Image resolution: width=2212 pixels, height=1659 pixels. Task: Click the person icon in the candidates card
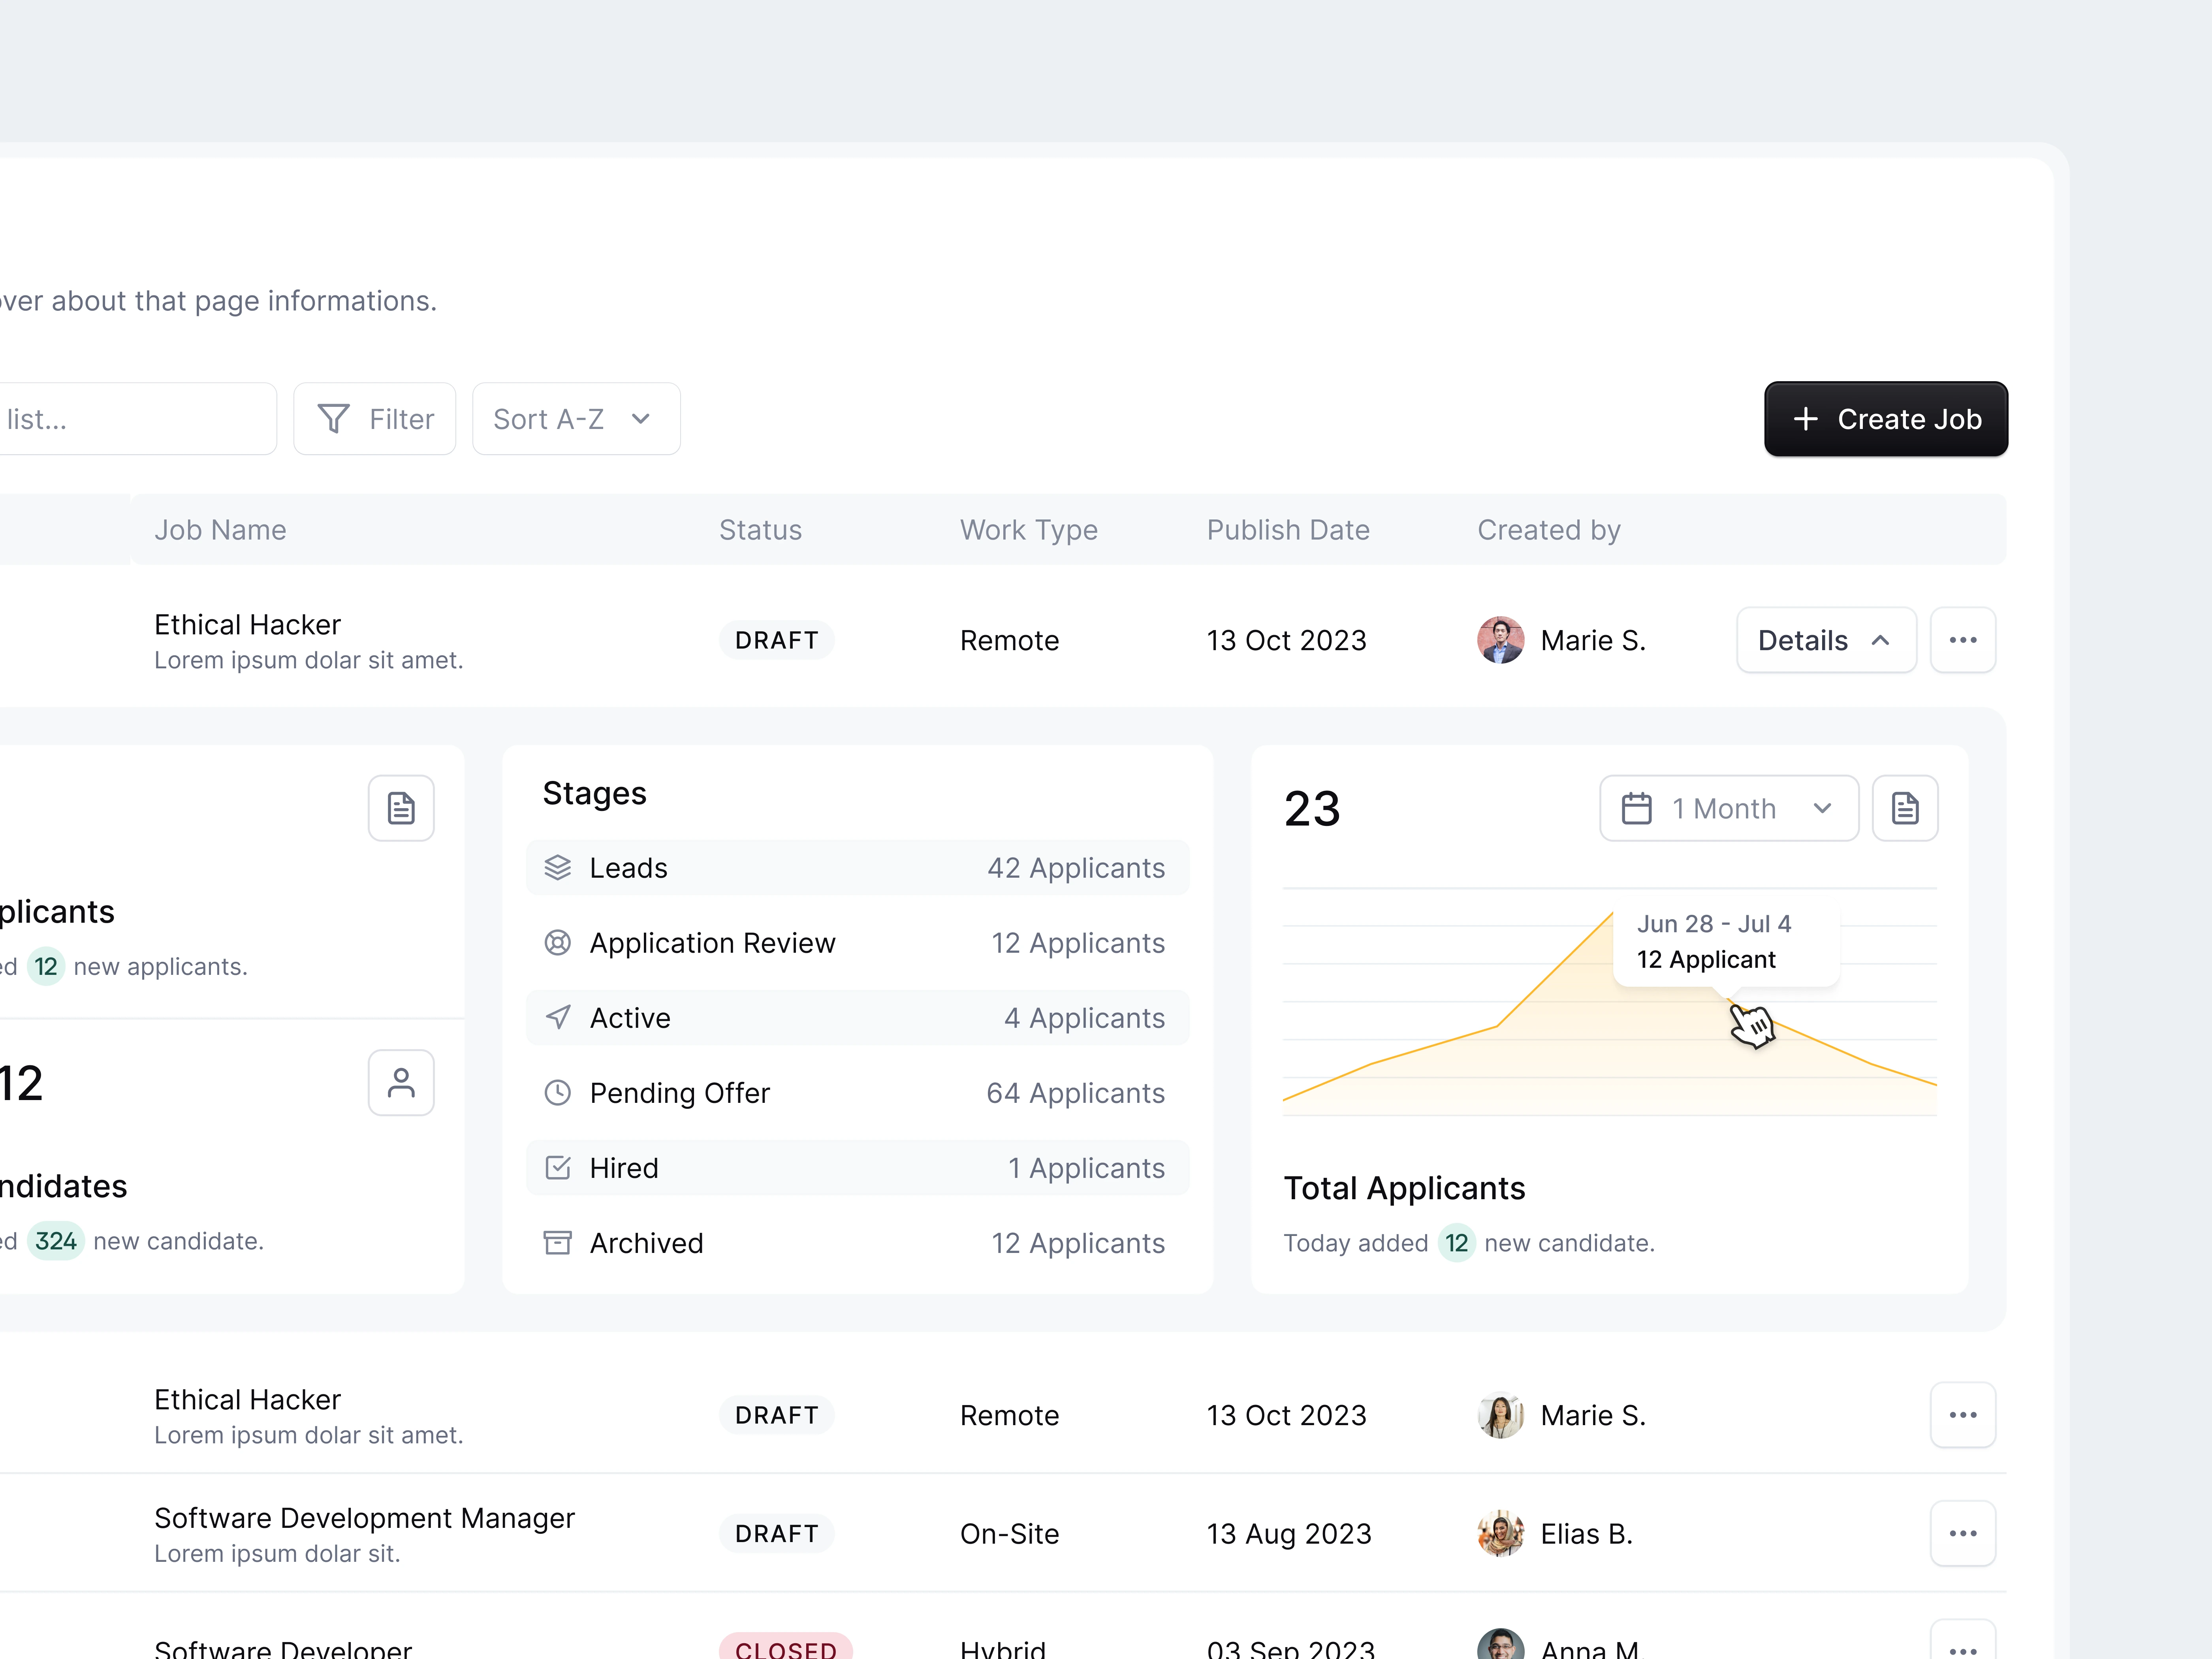pyautogui.click(x=401, y=1083)
